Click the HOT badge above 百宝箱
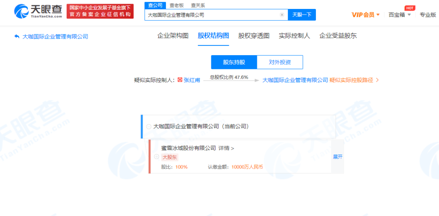 click(x=410, y=8)
